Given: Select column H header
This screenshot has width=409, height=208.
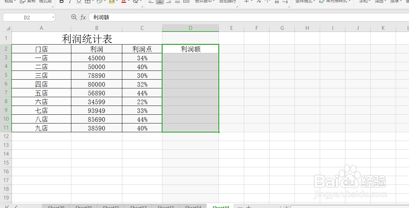Looking at the screenshot, I should 307,28.
